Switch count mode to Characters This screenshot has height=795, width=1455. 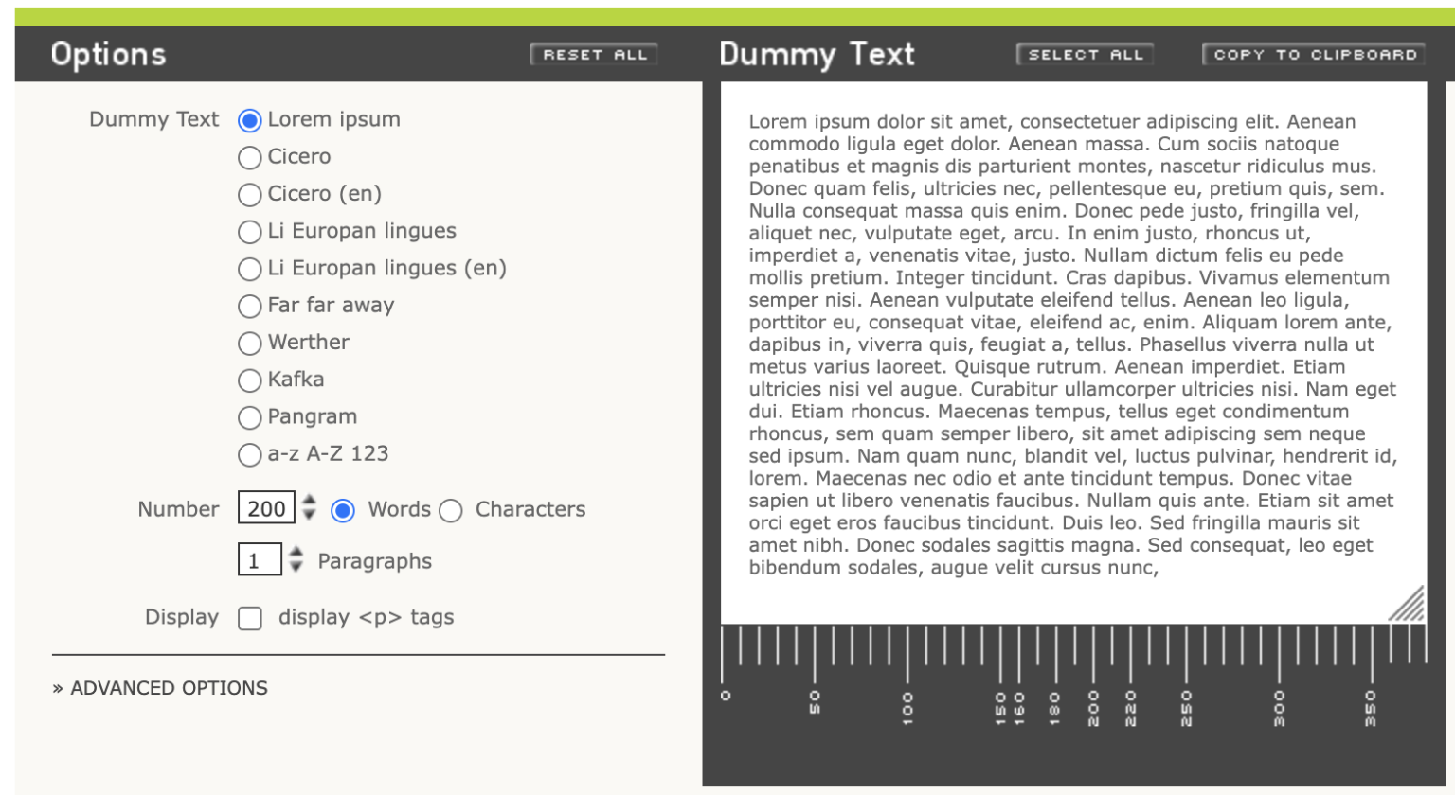pyautogui.click(x=451, y=511)
